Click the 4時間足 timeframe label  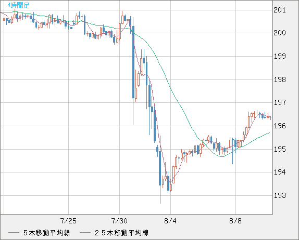tap(18, 5)
